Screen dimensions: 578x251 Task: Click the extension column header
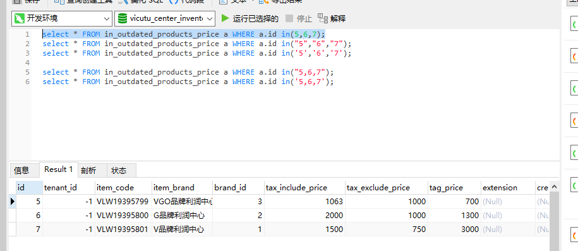(x=509, y=188)
